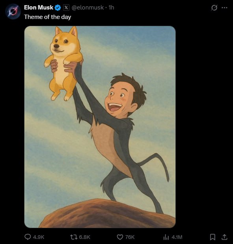Image resolution: width=233 pixels, height=244 pixels.
Task: Click the 4.9K replies count
Action: [x=39, y=237]
